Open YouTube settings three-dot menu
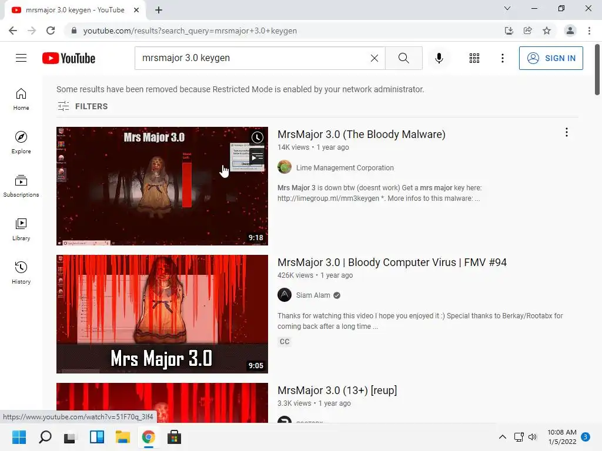 point(502,58)
